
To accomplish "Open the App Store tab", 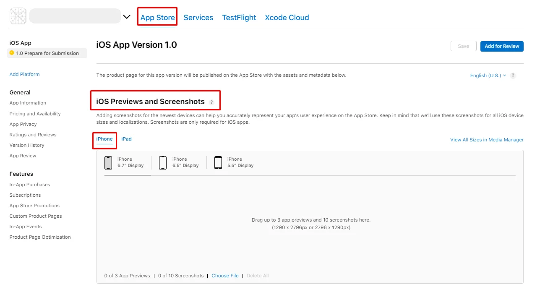I will 157,18.
